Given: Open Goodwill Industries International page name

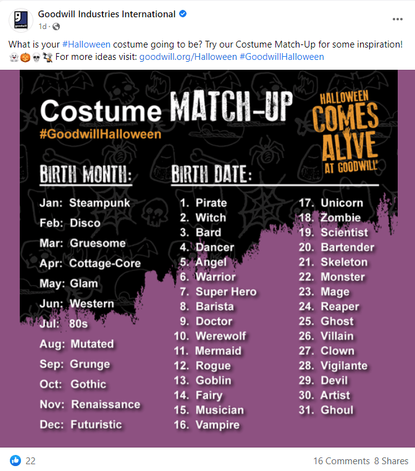Looking at the screenshot, I should coord(107,14).
